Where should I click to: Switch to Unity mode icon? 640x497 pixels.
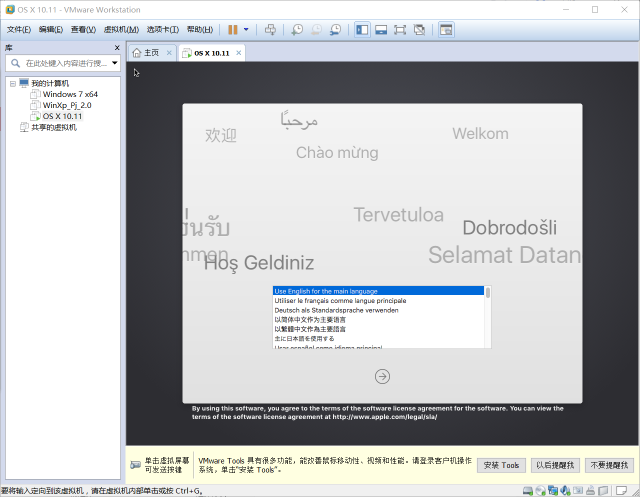tap(419, 30)
